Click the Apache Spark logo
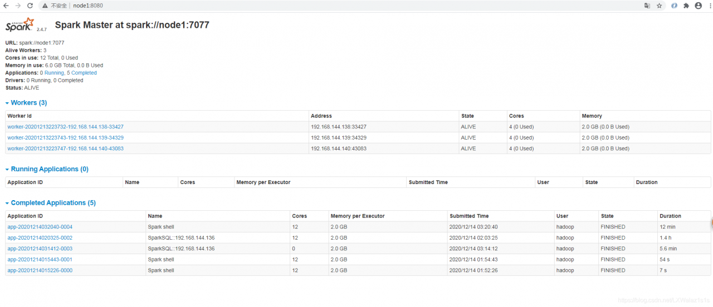 pyautogui.click(x=20, y=26)
